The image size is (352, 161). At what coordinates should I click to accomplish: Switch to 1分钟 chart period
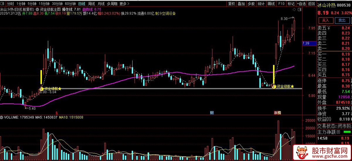coord(21,4)
